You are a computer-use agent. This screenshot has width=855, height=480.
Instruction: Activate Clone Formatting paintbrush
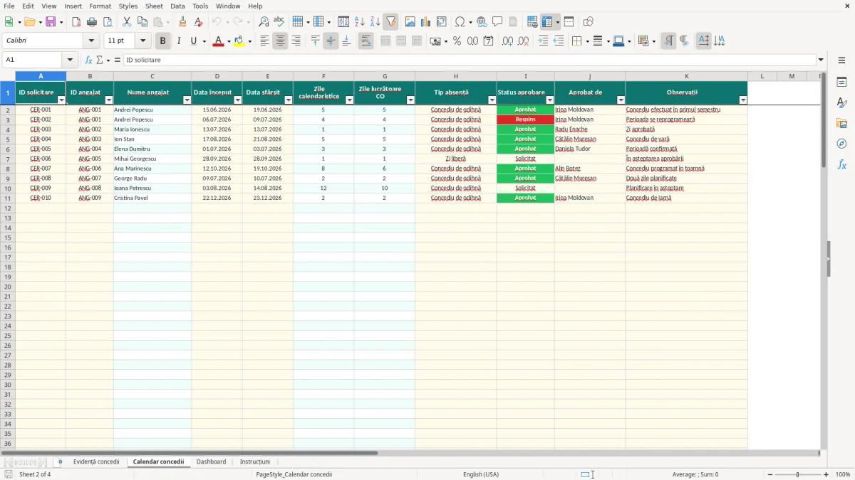click(183, 22)
